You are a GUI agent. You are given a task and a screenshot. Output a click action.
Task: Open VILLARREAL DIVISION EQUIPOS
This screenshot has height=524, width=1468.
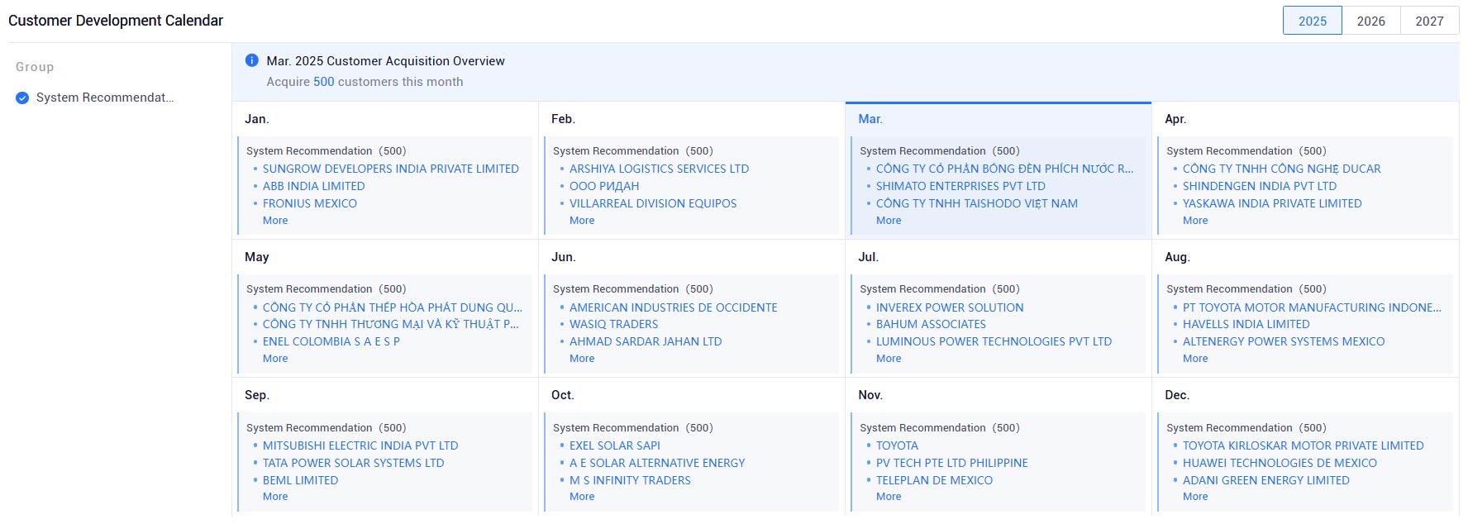(x=653, y=203)
